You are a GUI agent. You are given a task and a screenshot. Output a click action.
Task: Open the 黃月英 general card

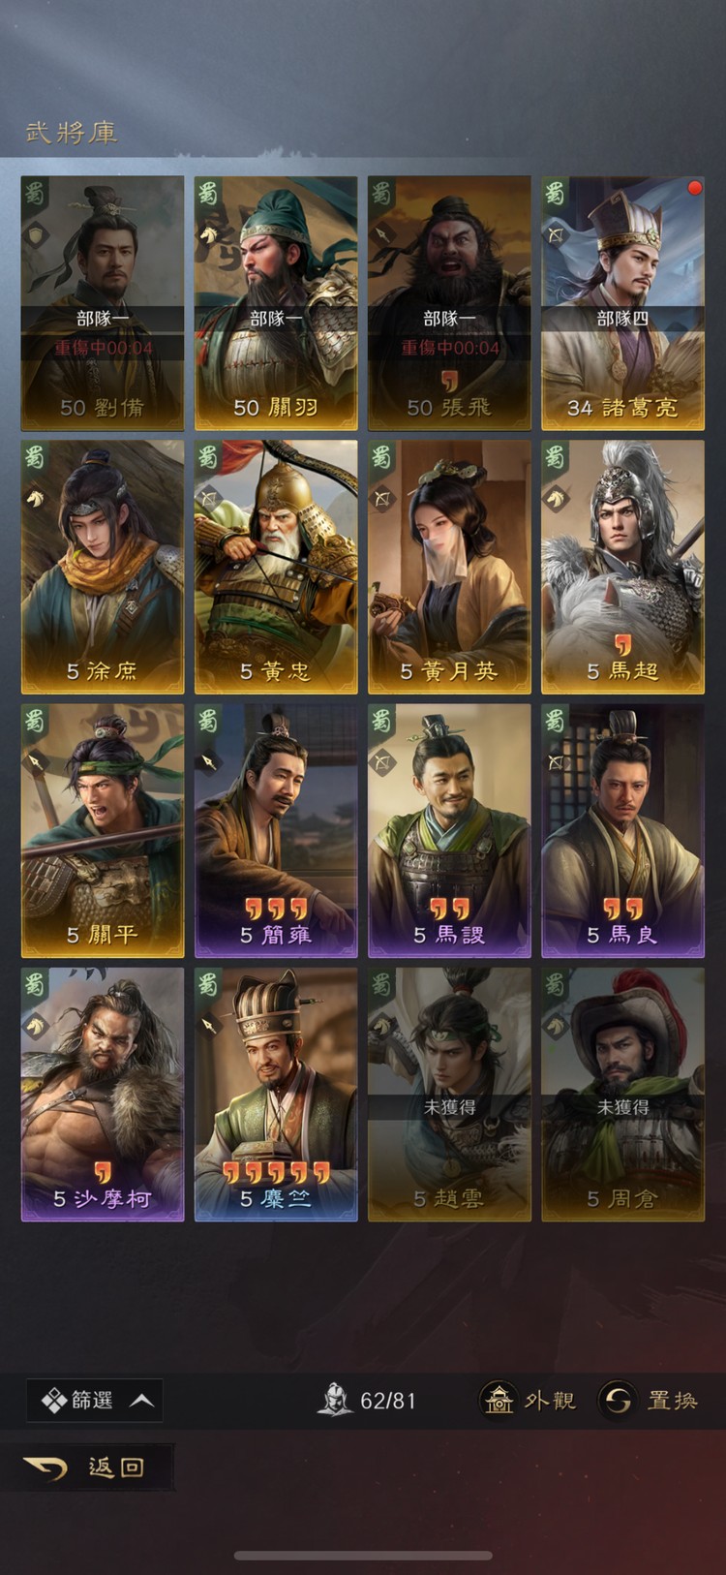[449, 568]
